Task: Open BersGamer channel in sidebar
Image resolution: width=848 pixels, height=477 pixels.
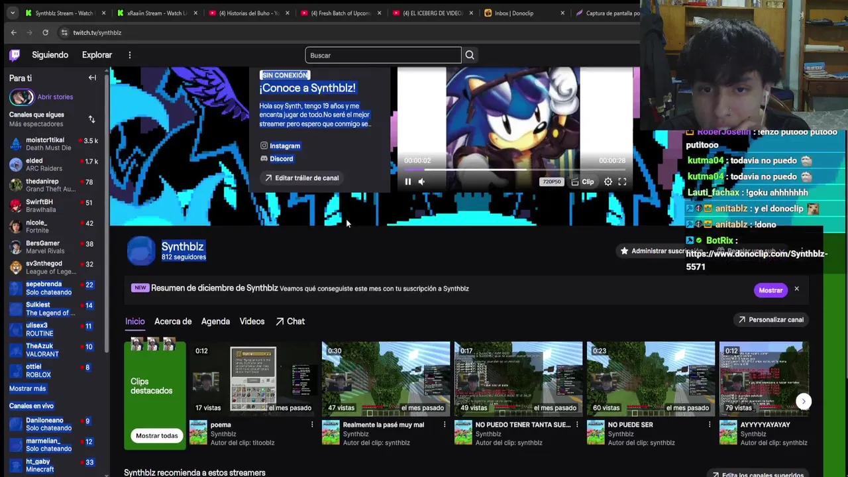Action: tap(54, 246)
